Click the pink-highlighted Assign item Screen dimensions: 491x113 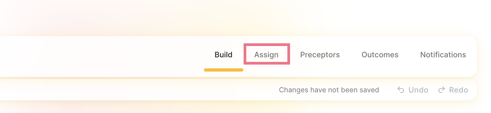[x=267, y=54]
